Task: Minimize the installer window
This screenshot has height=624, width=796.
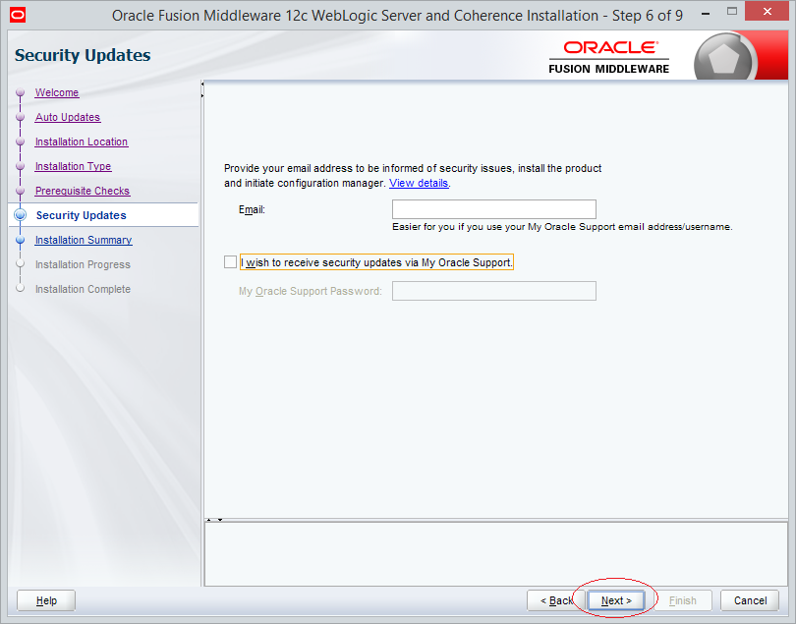Action: coord(706,14)
